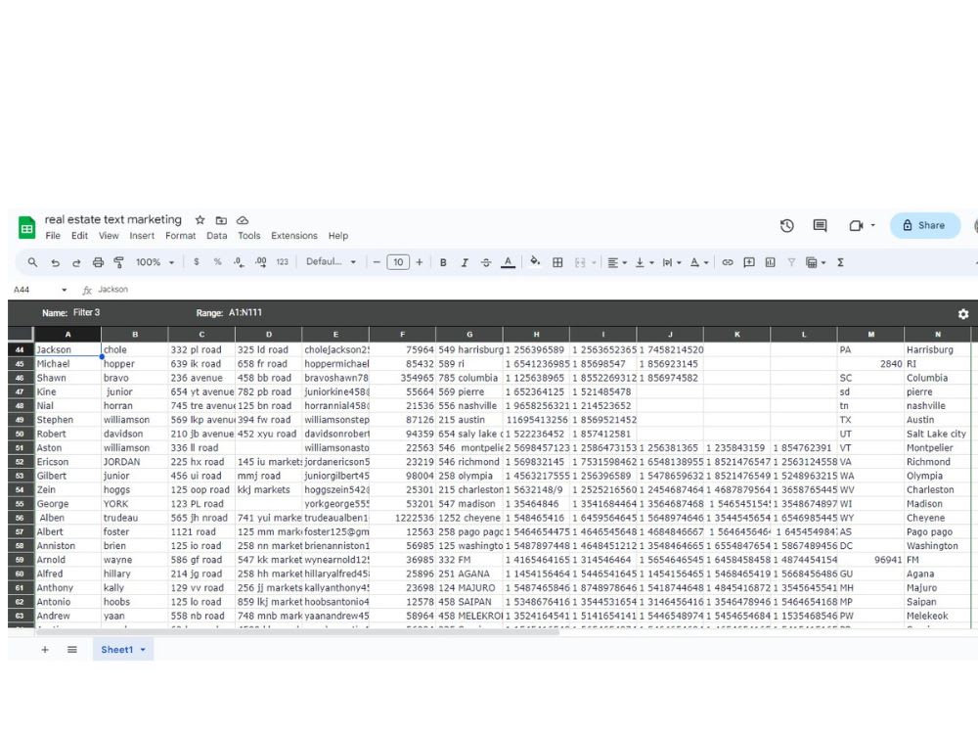Start a meeting with the camera icon

(x=857, y=225)
